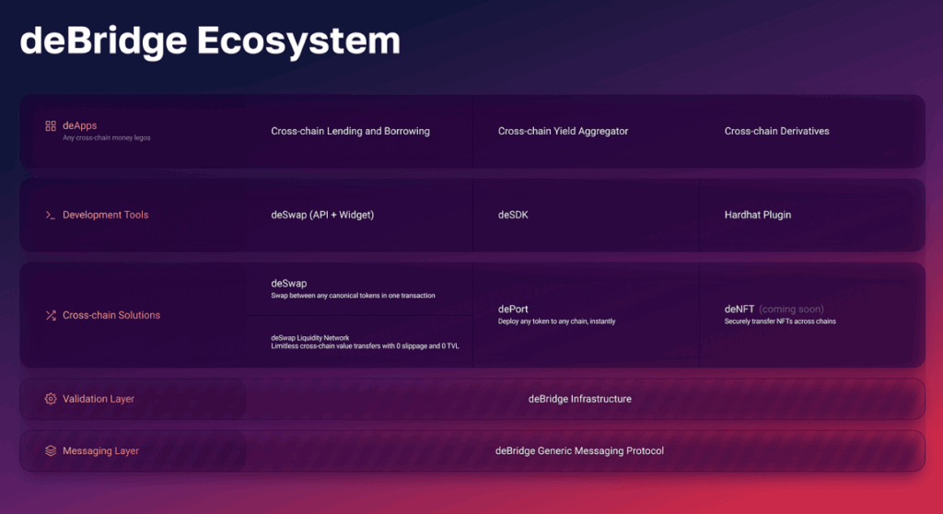943x514 pixels.
Task: Click the Development Tools terminal prompt icon
Action: [51, 215]
